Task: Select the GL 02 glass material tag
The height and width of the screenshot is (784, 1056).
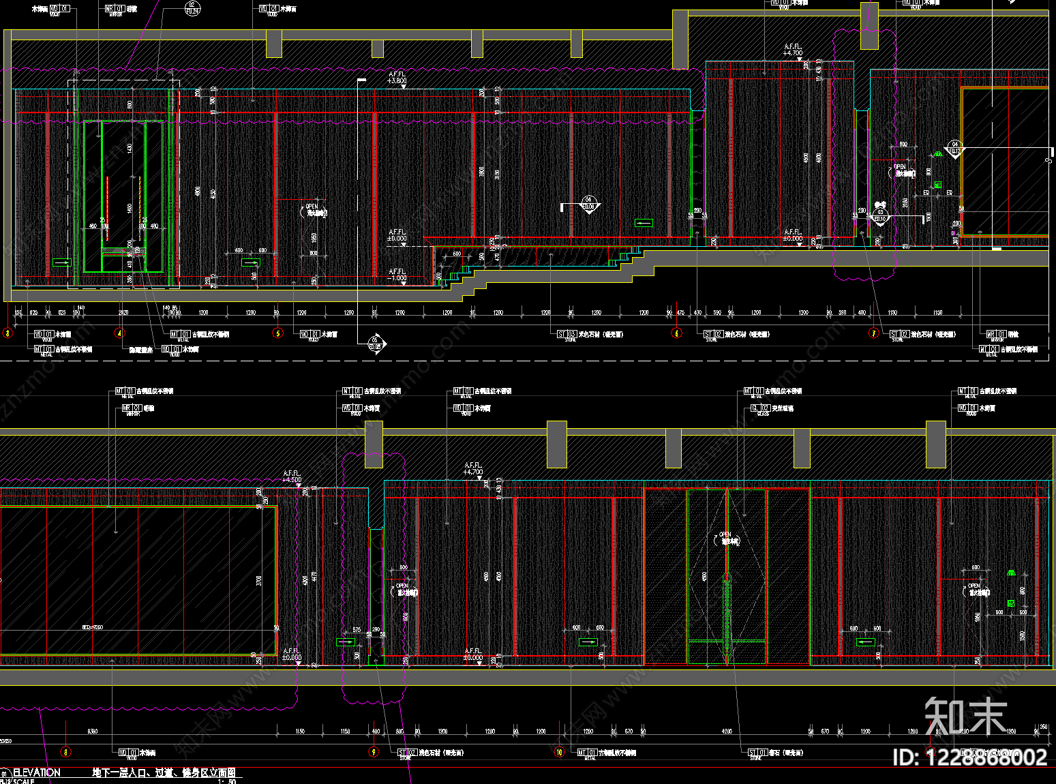Action: coord(760,408)
